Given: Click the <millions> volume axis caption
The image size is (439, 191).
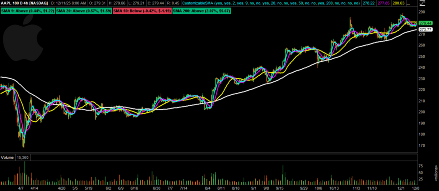Looking at the screenshot, I should click(x=436, y=173).
